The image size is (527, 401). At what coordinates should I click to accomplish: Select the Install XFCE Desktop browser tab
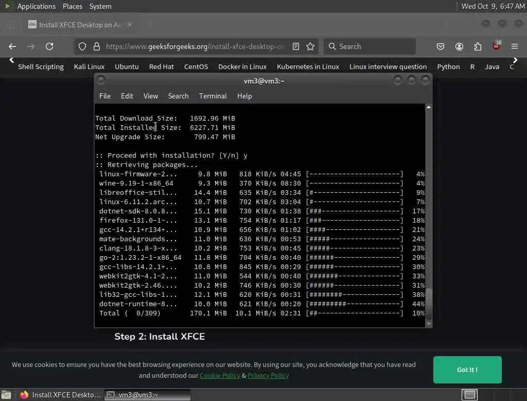point(81,25)
